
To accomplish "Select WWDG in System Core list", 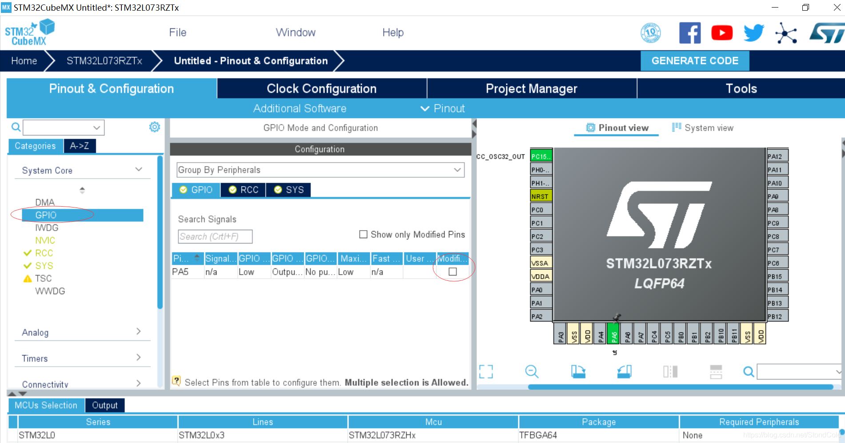I will tap(50, 291).
